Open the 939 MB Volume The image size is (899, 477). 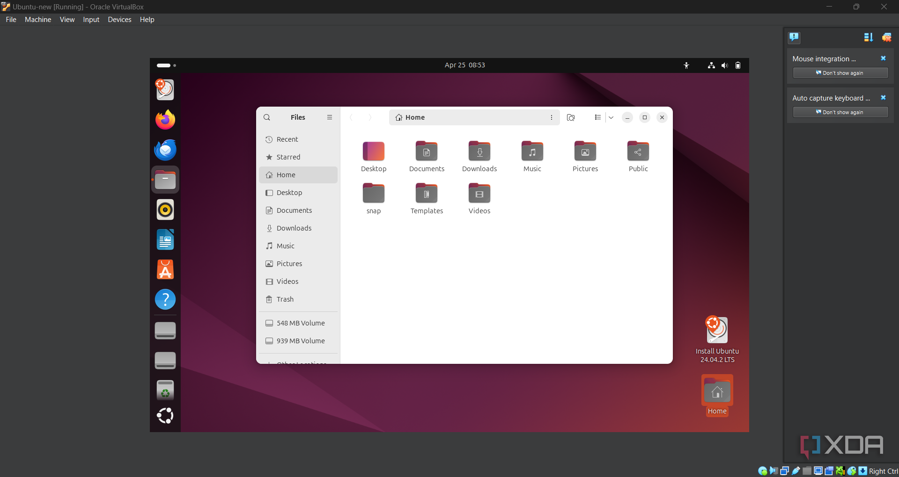click(298, 341)
